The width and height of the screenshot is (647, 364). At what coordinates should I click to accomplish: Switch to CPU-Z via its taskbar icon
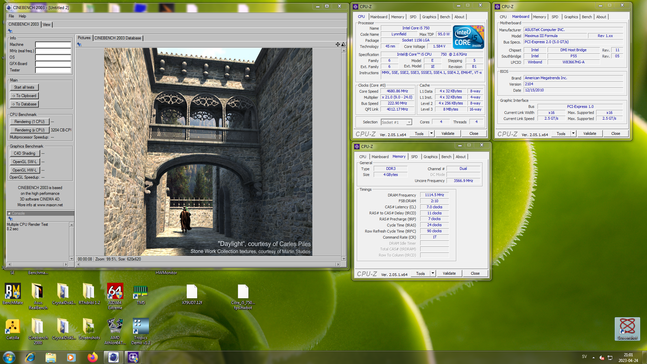coord(133,357)
